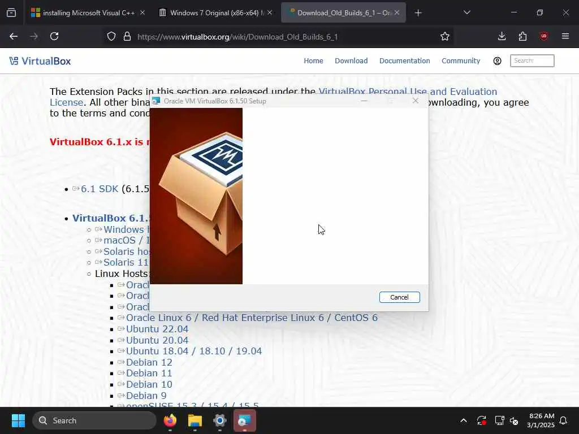Image resolution: width=579 pixels, height=434 pixels.
Task: Open the update sync tray icon
Action: click(481, 420)
